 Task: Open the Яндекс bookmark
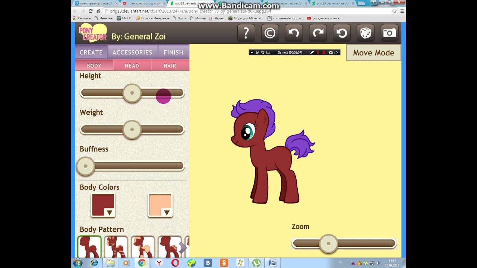coord(217,18)
